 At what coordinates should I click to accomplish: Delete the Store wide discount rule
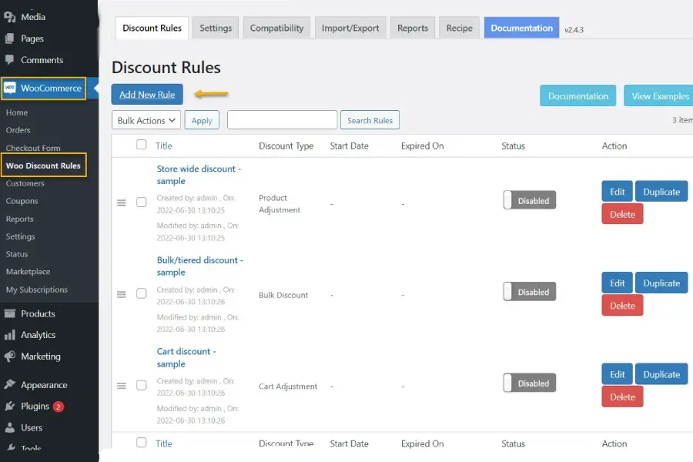coord(622,214)
